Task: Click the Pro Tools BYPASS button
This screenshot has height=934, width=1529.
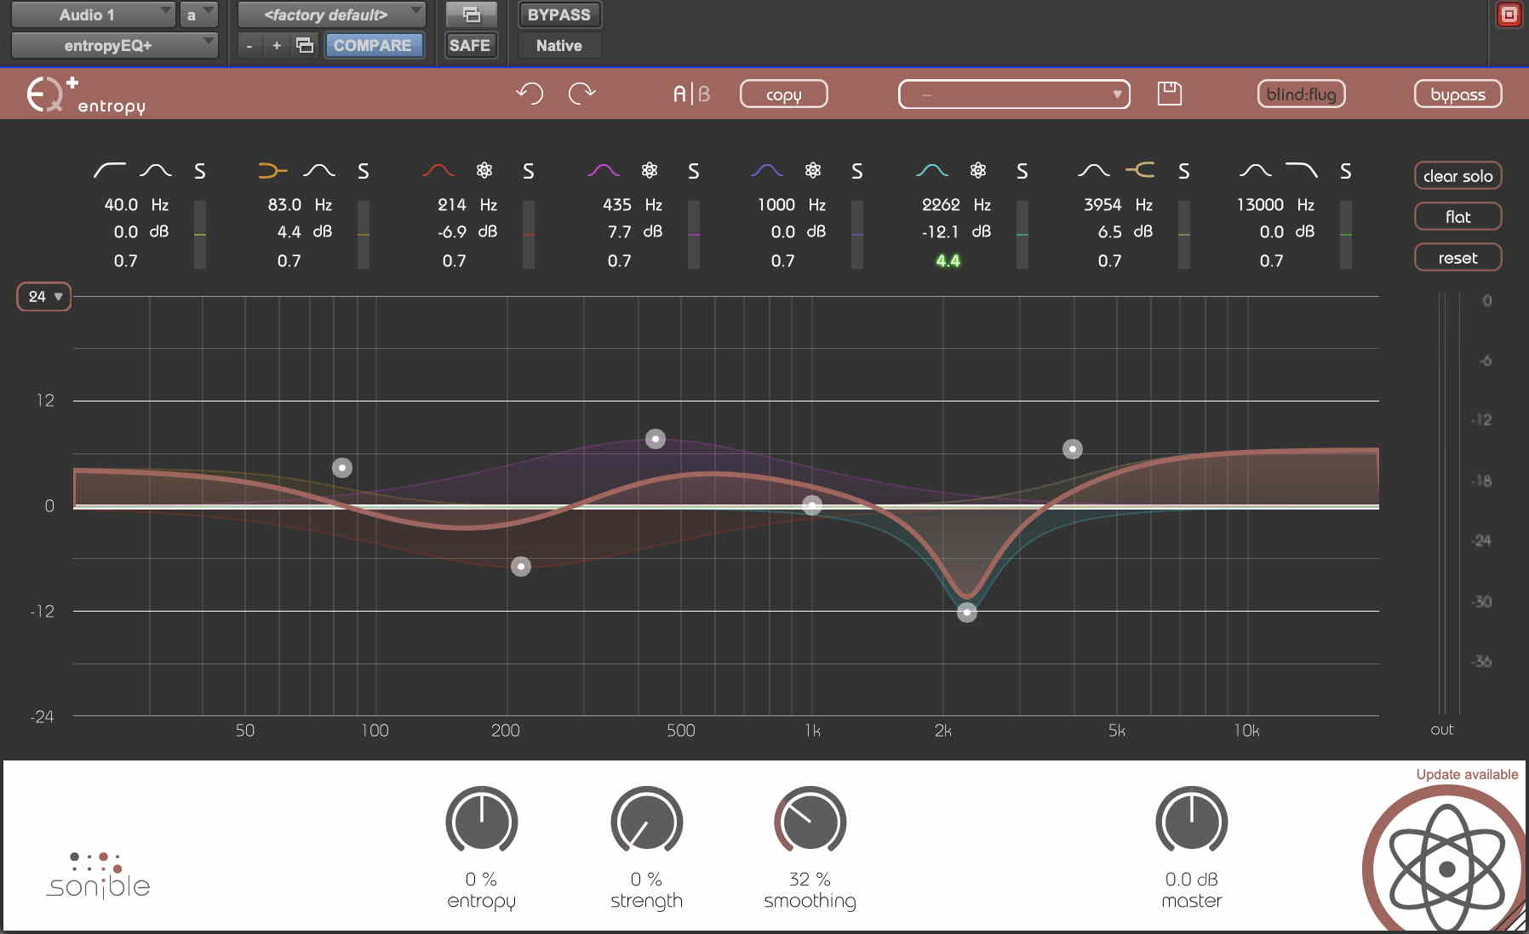Action: (x=558, y=14)
